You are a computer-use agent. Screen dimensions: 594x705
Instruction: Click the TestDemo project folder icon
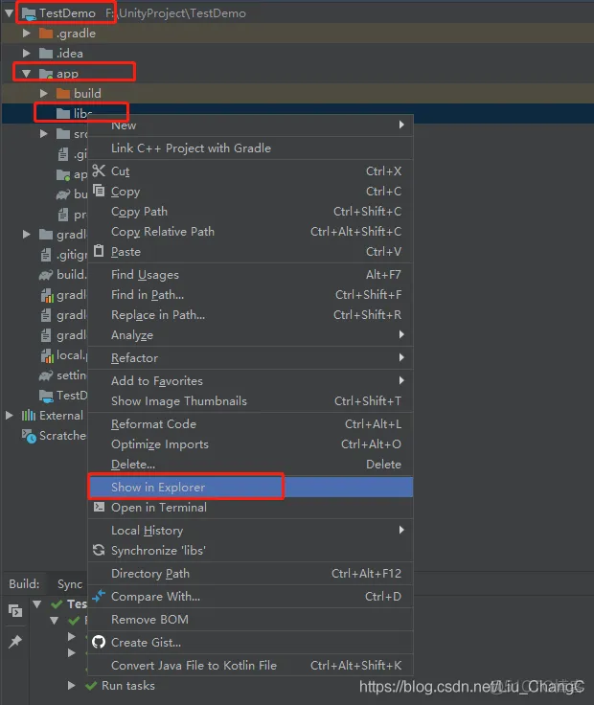[29, 13]
